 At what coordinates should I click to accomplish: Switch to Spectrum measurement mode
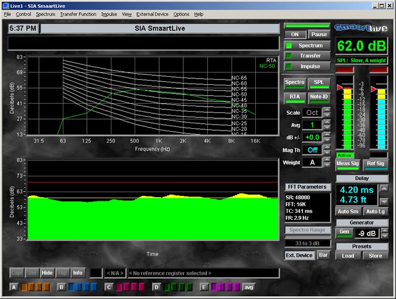(307, 46)
